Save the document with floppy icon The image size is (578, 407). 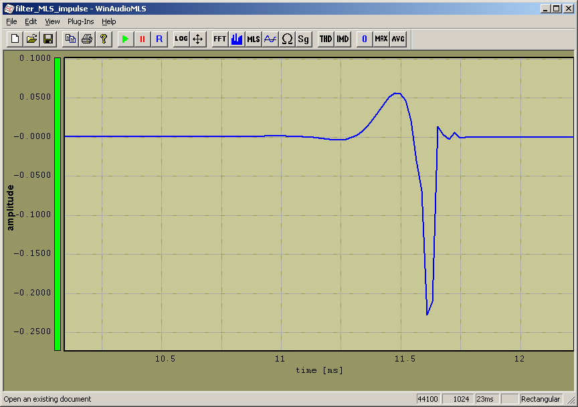coord(48,39)
